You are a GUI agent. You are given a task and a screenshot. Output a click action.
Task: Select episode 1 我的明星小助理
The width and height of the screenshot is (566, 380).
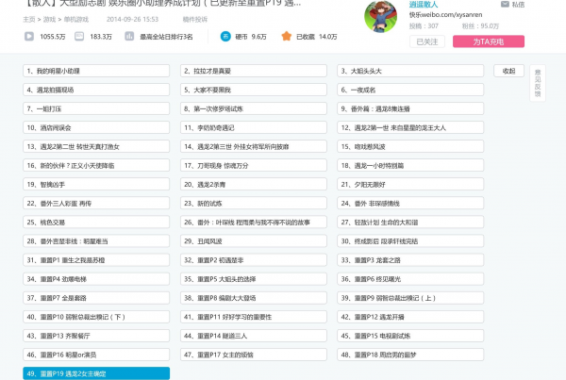[x=96, y=71]
